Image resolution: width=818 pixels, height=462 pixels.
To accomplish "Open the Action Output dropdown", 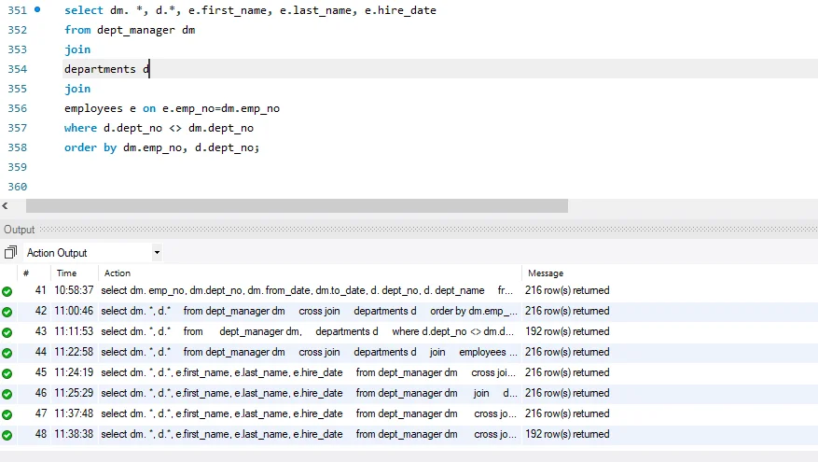I will pos(157,253).
